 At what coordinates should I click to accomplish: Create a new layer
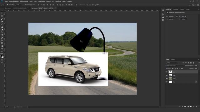point(194,106)
